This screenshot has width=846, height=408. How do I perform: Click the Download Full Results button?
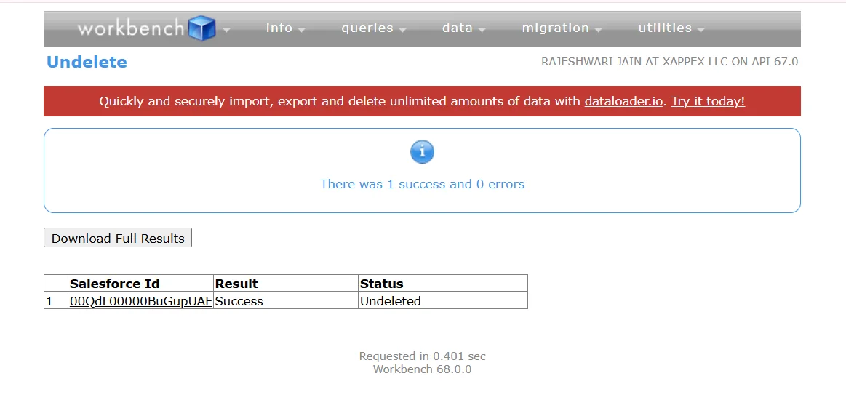click(x=118, y=238)
